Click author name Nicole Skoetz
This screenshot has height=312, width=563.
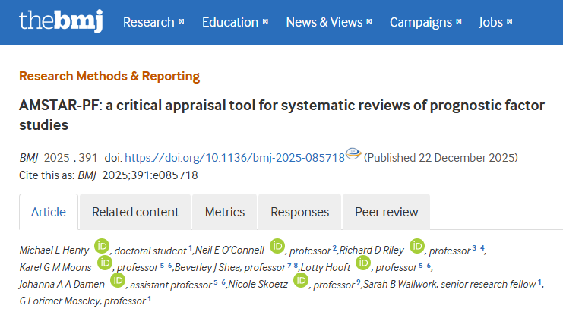pyautogui.click(x=258, y=284)
